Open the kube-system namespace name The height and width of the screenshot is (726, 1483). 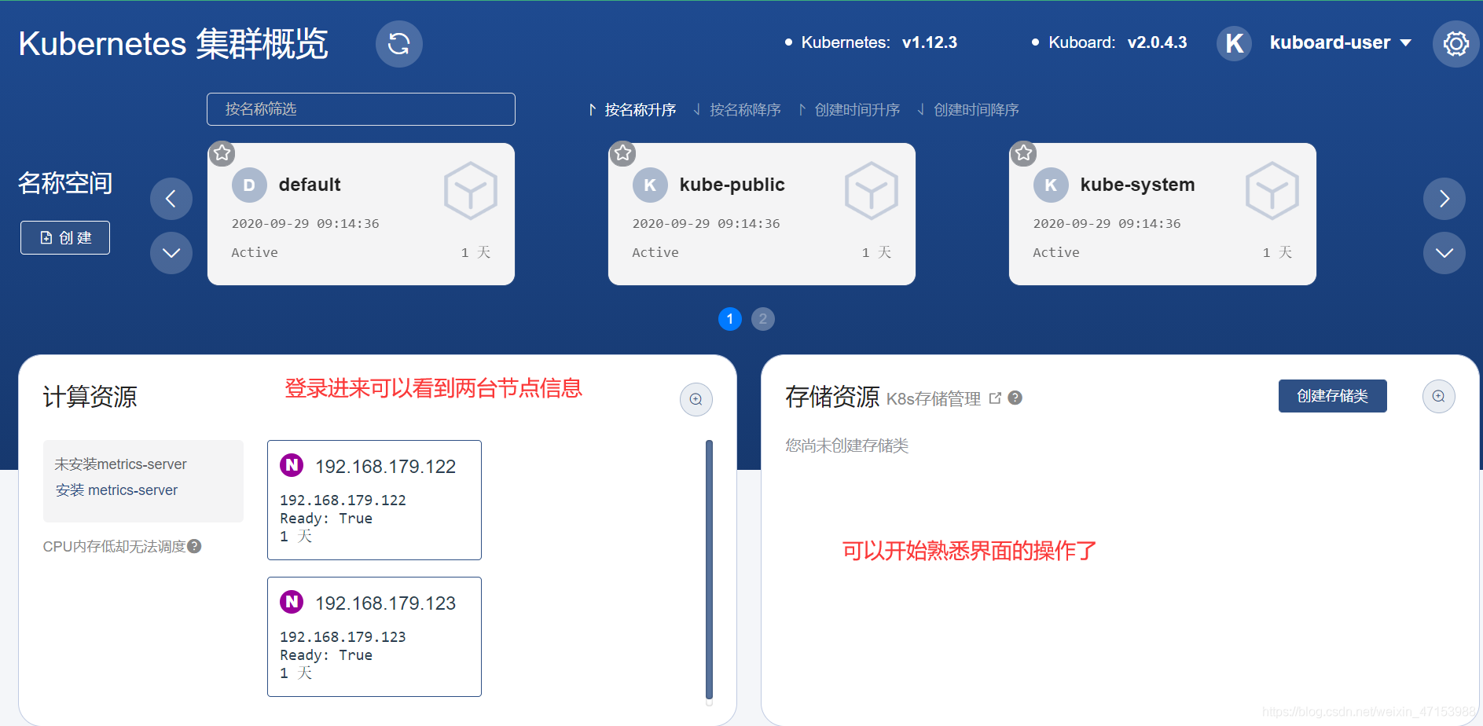pos(1137,185)
